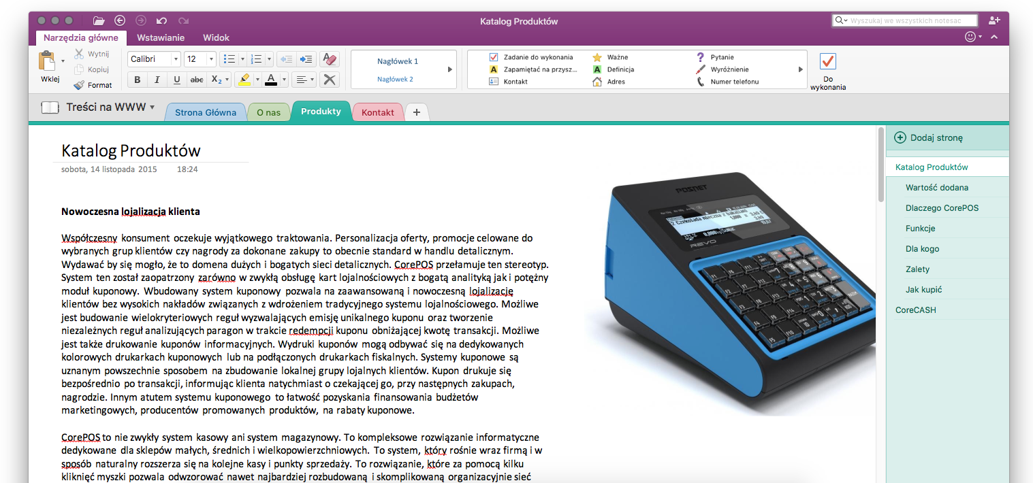The width and height of the screenshot is (1033, 483).
Task: Collapse the ribbon with chevron
Action: coord(994,37)
